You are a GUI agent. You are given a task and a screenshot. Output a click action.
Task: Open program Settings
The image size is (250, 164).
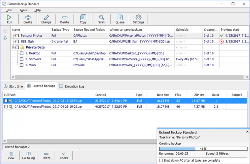[138, 19]
